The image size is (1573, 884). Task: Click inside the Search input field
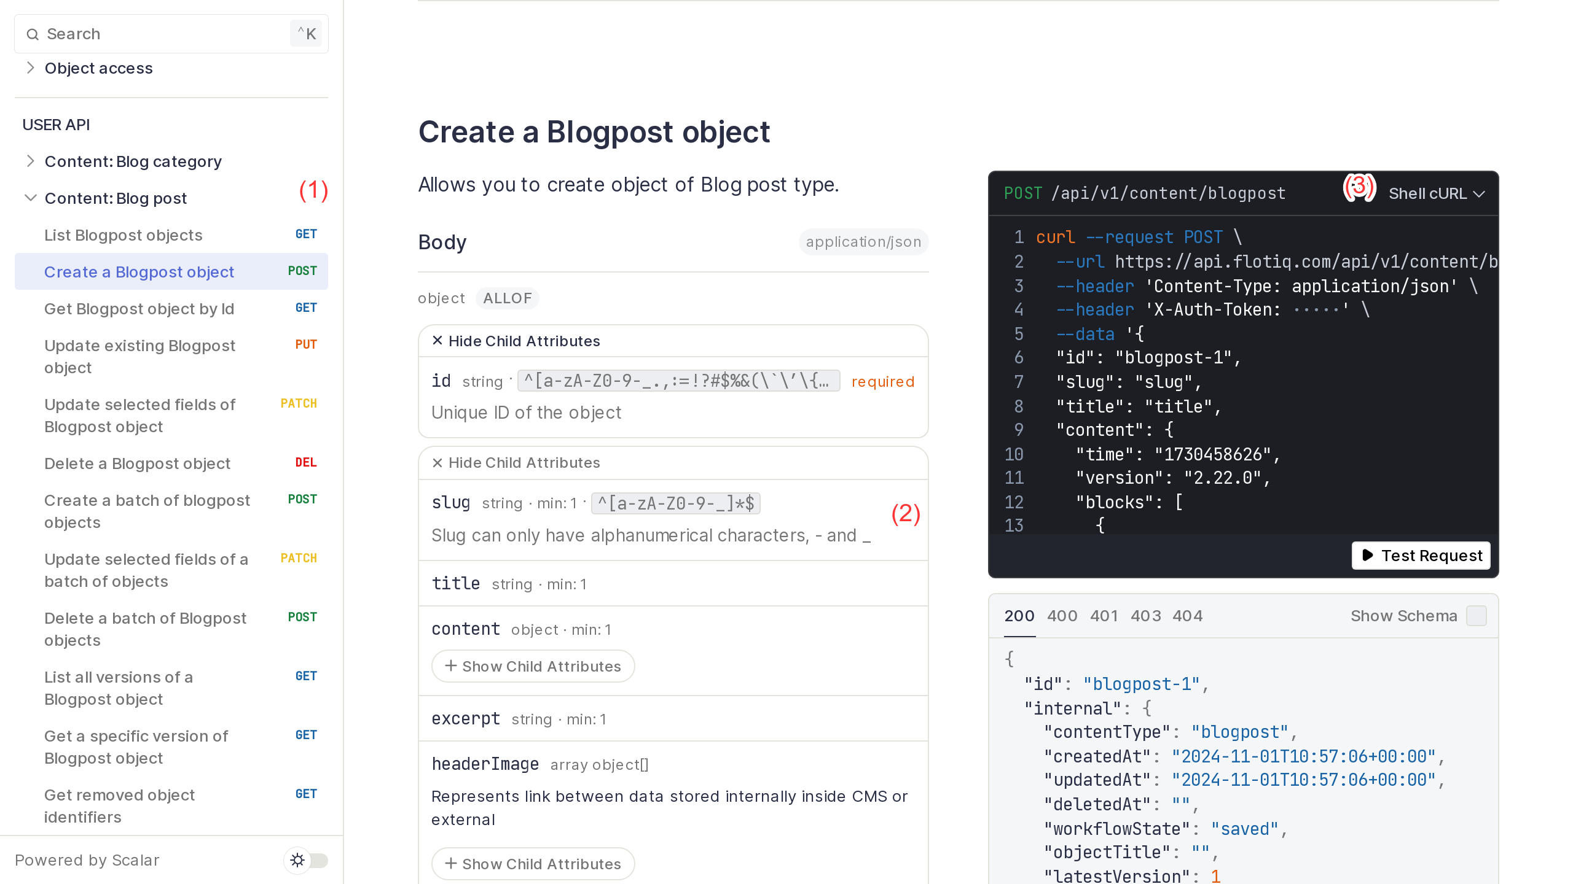154,34
